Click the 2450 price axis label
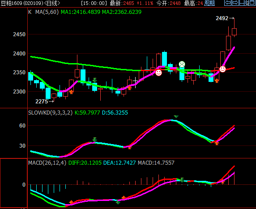Viewport: 256px width, 209px height. [19, 34]
